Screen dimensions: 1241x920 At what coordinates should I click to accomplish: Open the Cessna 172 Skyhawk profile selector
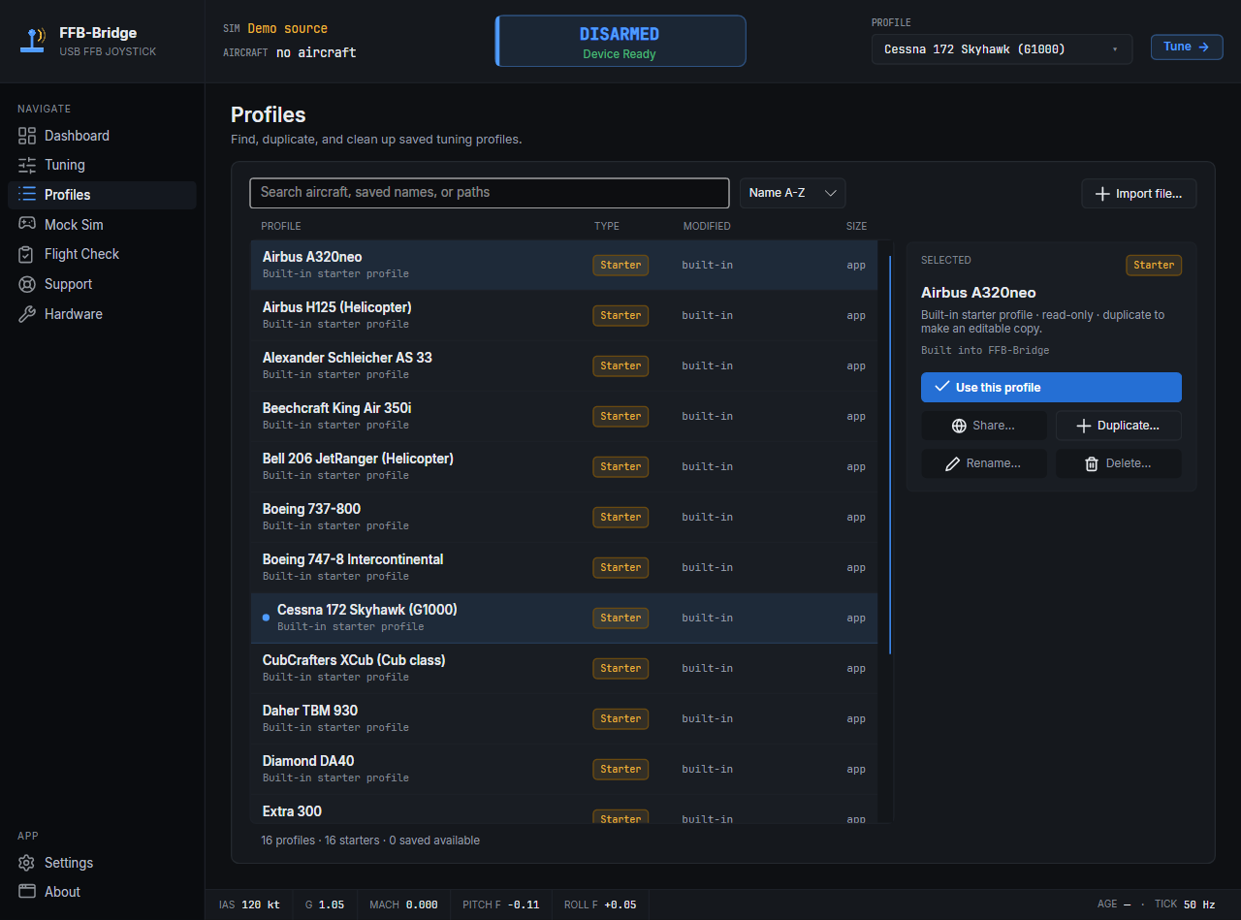pos(1002,48)
